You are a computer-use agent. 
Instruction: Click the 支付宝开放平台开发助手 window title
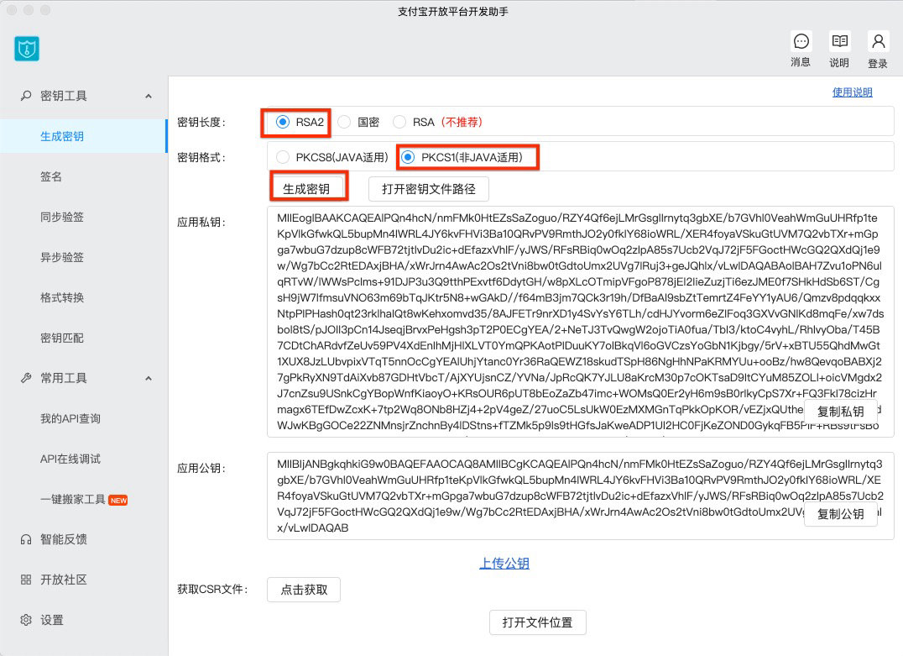coord(453,12)
